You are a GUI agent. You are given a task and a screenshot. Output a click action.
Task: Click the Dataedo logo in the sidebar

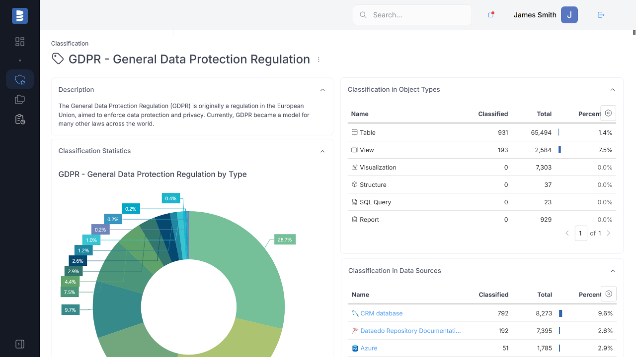pyautogui.click(x=20, y=16)
